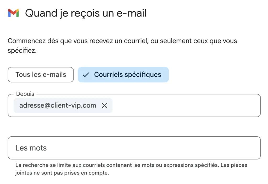Remove the adresse@client-vip.com chip with X
The height and width of the screenshot is (184, 268).
(104, 106)
